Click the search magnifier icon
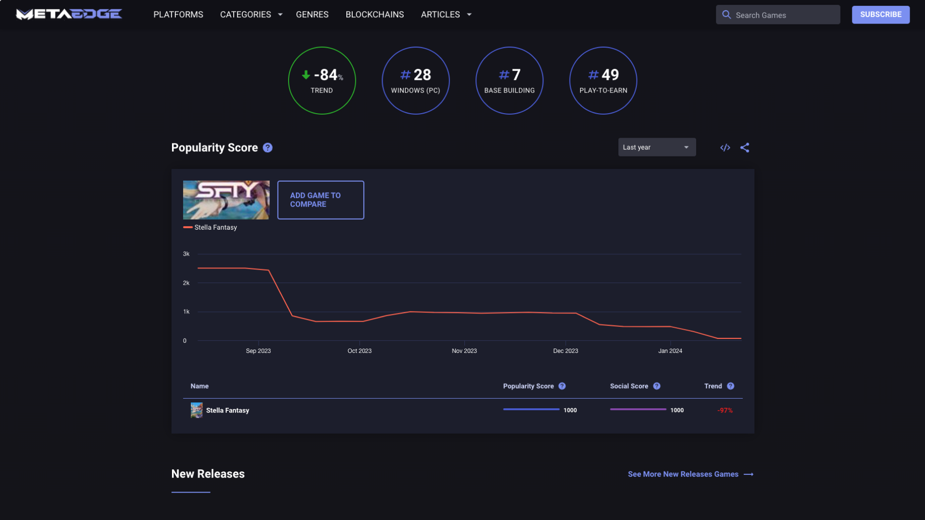The width and height of the screenshot is (925, 520). point(727,14)
